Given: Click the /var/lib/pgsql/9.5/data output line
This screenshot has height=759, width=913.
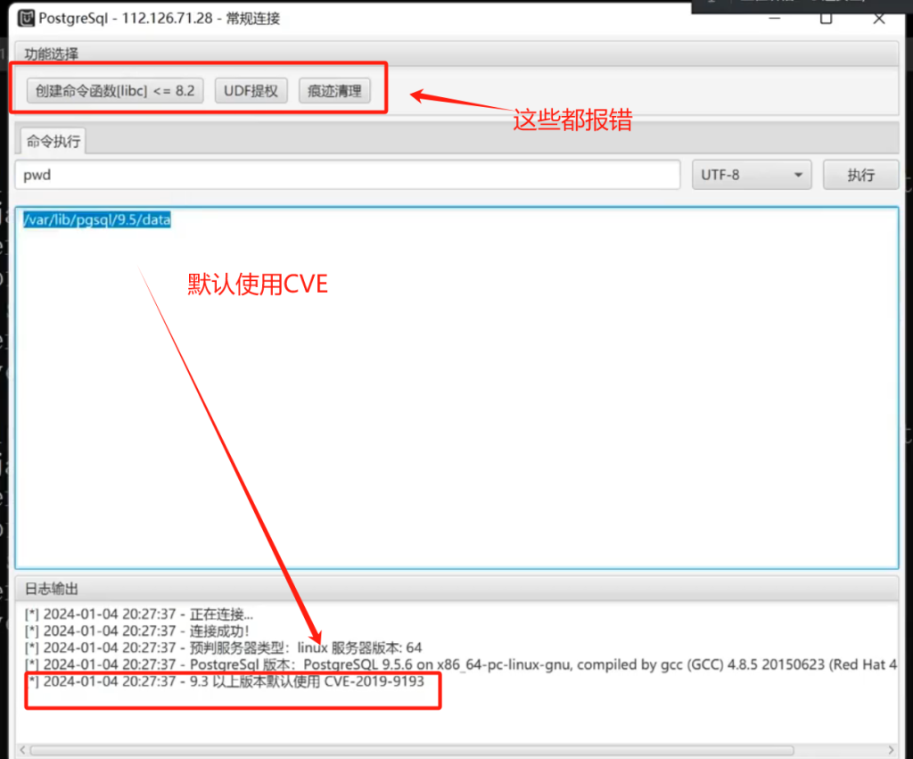Looking at the screenshot, I should [96, 219].
